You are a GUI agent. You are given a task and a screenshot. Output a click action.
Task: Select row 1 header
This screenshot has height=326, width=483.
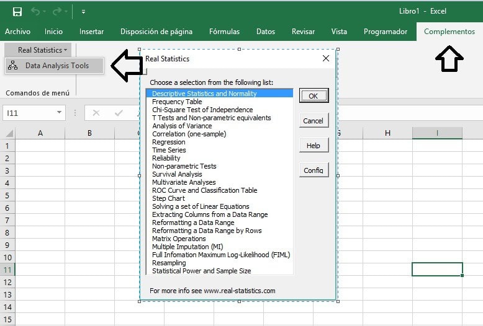7,146
